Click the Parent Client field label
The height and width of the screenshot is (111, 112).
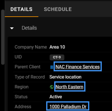[x=28, y=67]
